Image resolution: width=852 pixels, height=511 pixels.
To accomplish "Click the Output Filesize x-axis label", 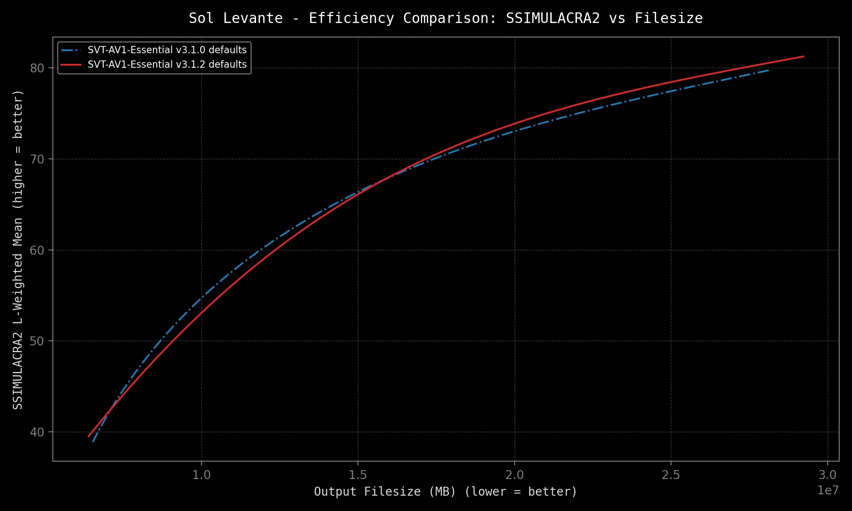I will (x=446, y=492).
